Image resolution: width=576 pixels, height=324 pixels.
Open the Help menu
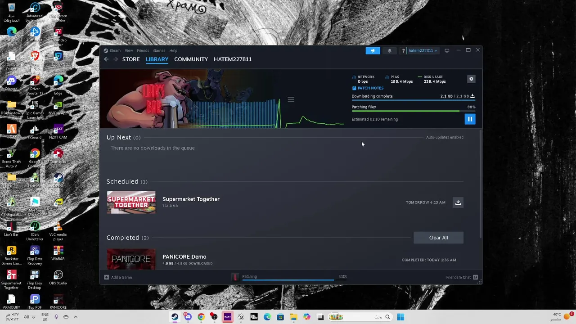[x=173, y=50]
